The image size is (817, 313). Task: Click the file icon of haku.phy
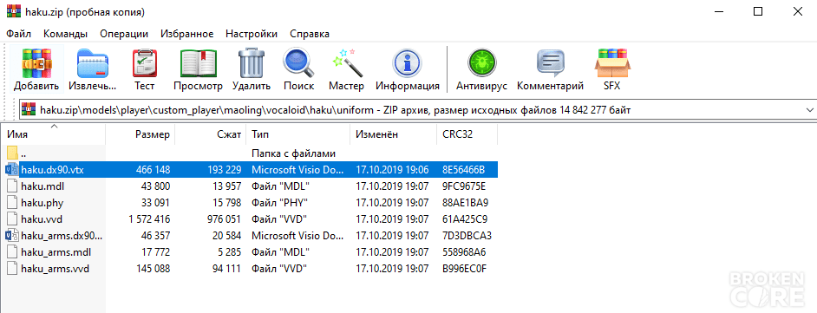tap(12, 203)
